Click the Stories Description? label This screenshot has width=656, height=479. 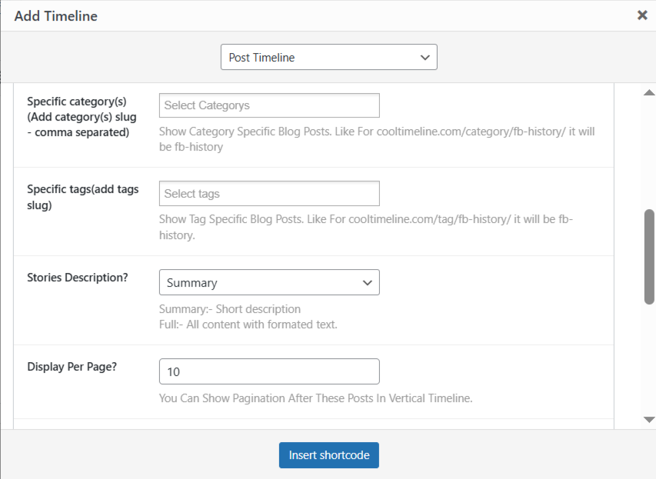(78, 278)
